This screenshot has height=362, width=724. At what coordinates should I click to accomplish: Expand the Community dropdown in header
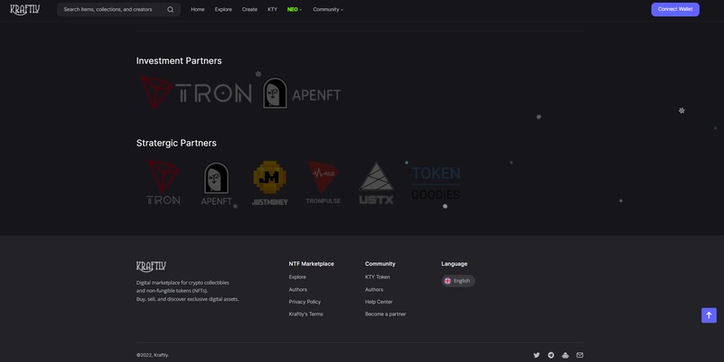point(328,10)
